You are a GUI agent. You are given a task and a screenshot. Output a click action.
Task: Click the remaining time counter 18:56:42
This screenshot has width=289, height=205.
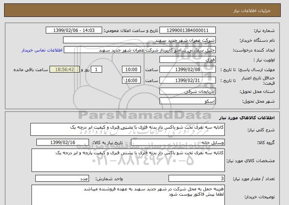click(x=65, y=70)
